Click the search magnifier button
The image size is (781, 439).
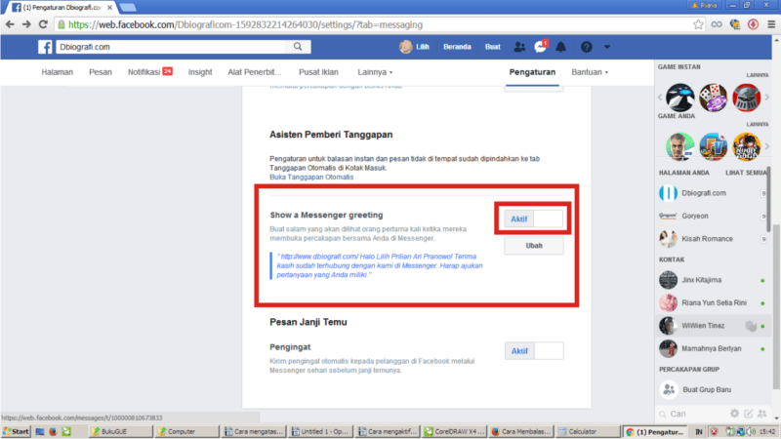click(298, 47)
